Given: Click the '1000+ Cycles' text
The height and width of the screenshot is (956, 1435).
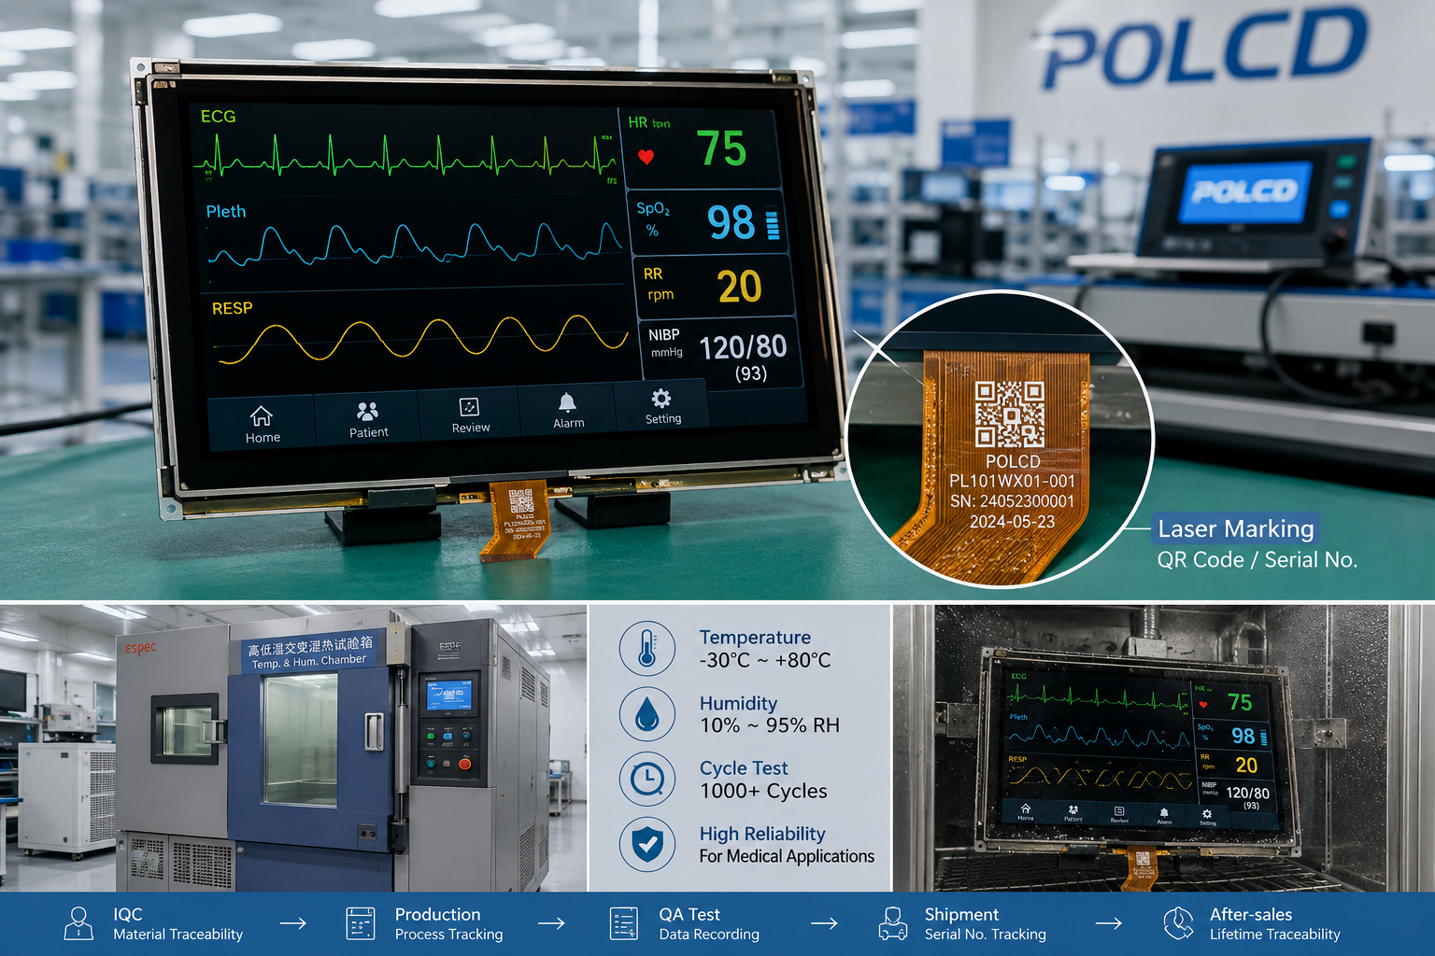Looking at the screenshot, I should [x=763, y=791].
